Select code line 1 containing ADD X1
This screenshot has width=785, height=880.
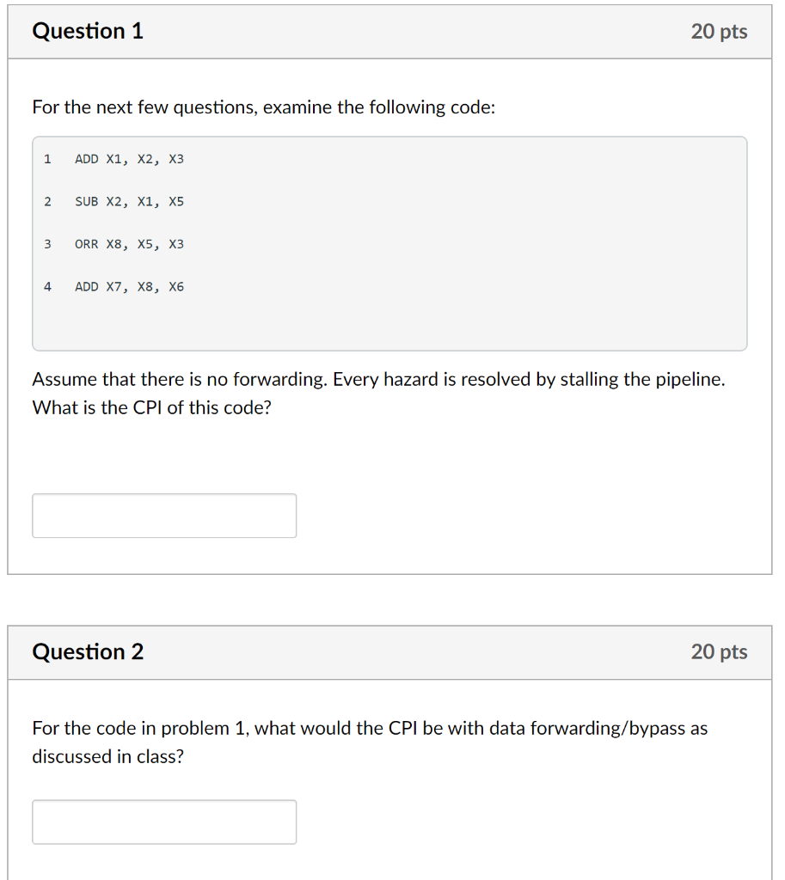(x=129, y=159)
